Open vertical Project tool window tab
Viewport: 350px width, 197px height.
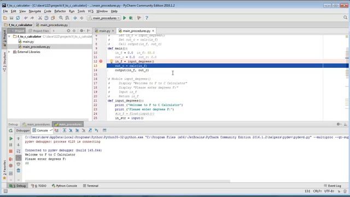[4, 39]
